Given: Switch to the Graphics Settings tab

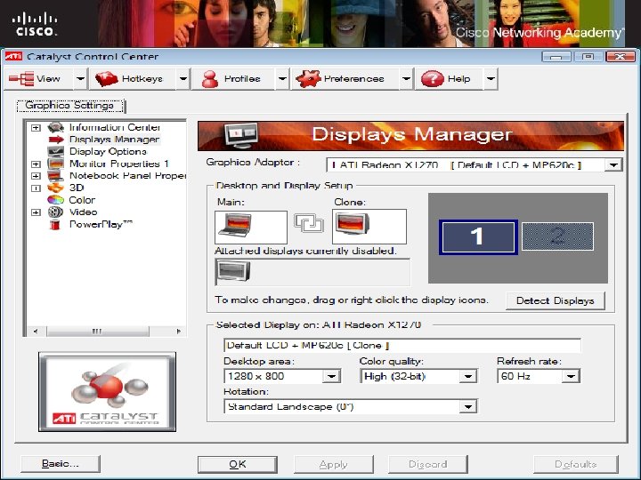Looking at the screenshot, I should [70, 106].
